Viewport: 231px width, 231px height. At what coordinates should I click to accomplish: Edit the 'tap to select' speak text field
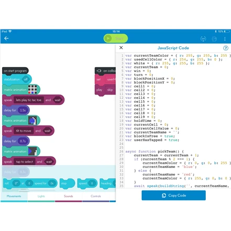coord(24,162)
